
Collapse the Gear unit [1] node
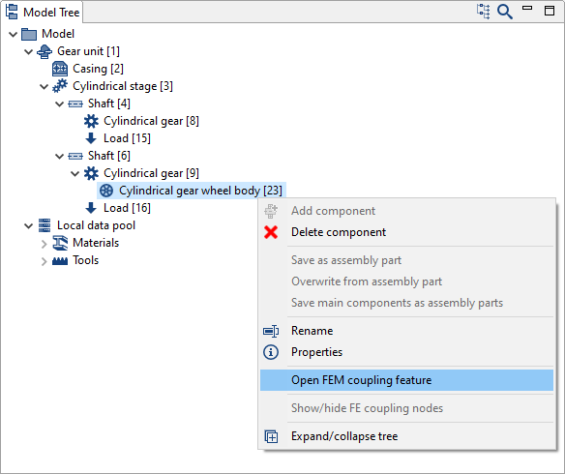pos(29,52)
